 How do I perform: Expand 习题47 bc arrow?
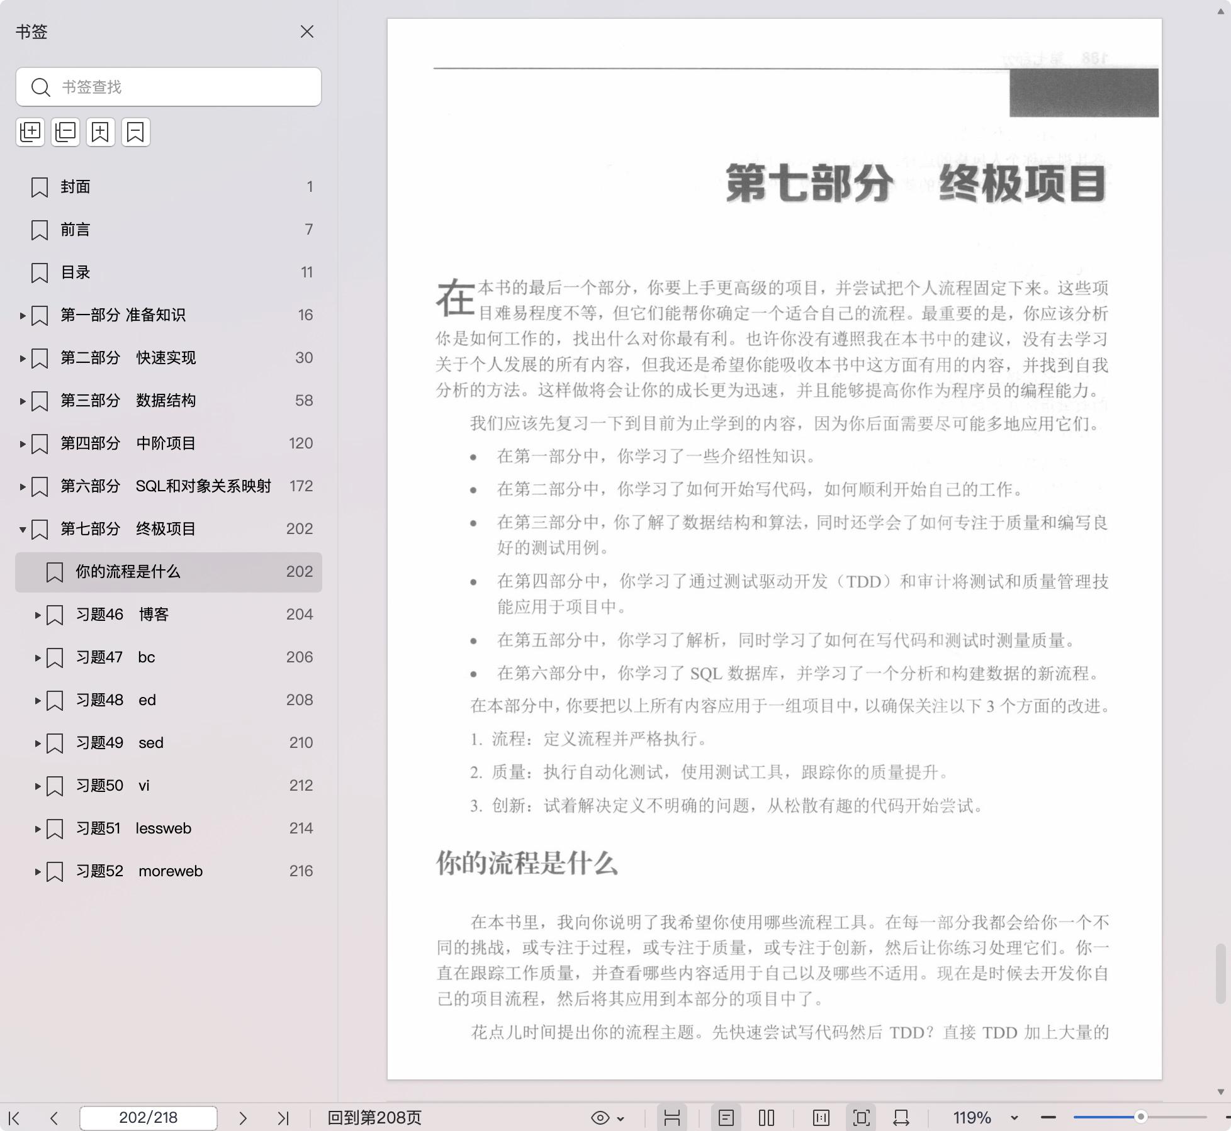click(x=38, y=657)
